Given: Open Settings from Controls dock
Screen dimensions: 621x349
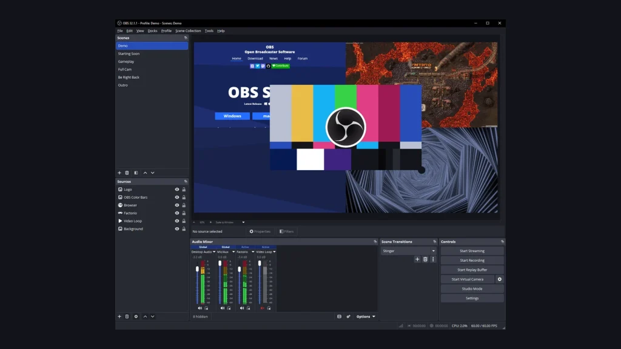Looking at the screenshot, I should pyautogui.click(x=472, y=298).
